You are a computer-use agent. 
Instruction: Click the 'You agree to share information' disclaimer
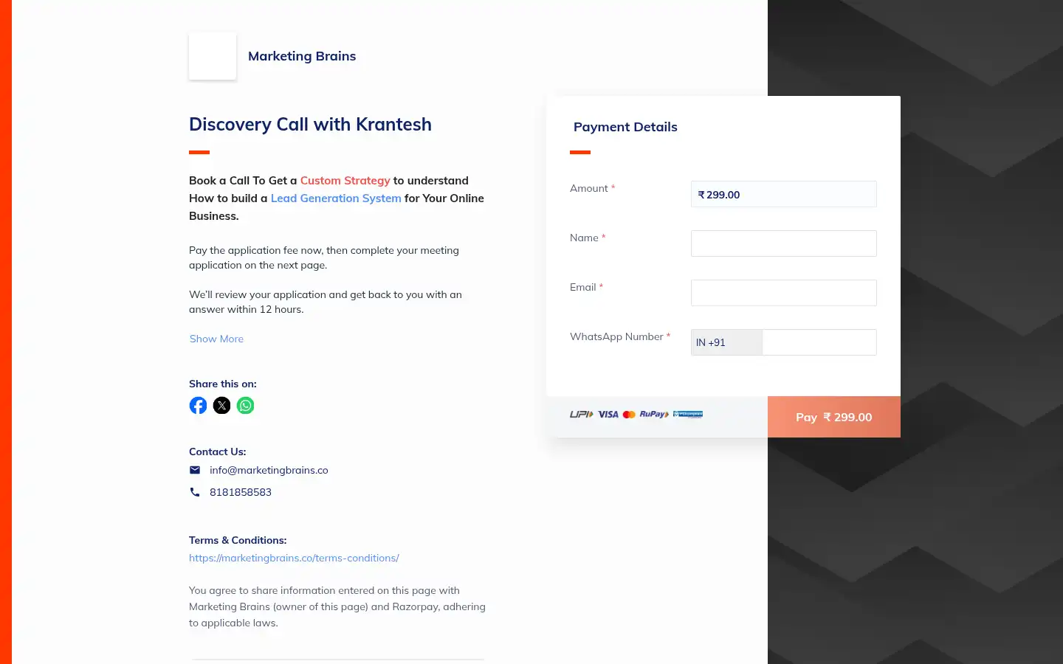coord(337,606)
